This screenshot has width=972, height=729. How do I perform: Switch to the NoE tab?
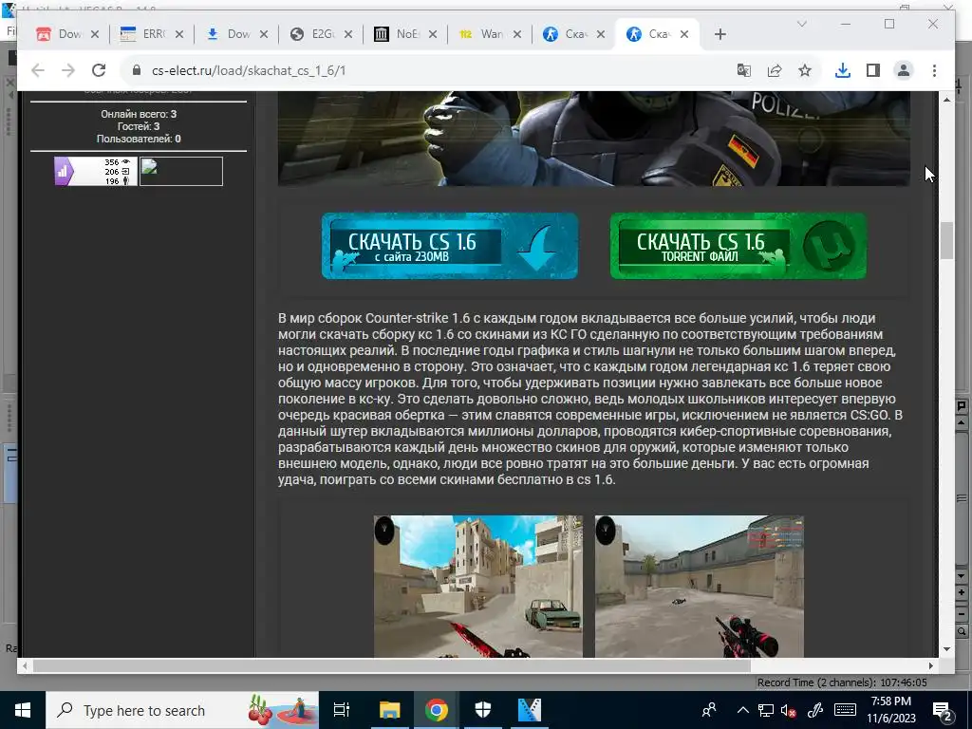coord(400,35)
